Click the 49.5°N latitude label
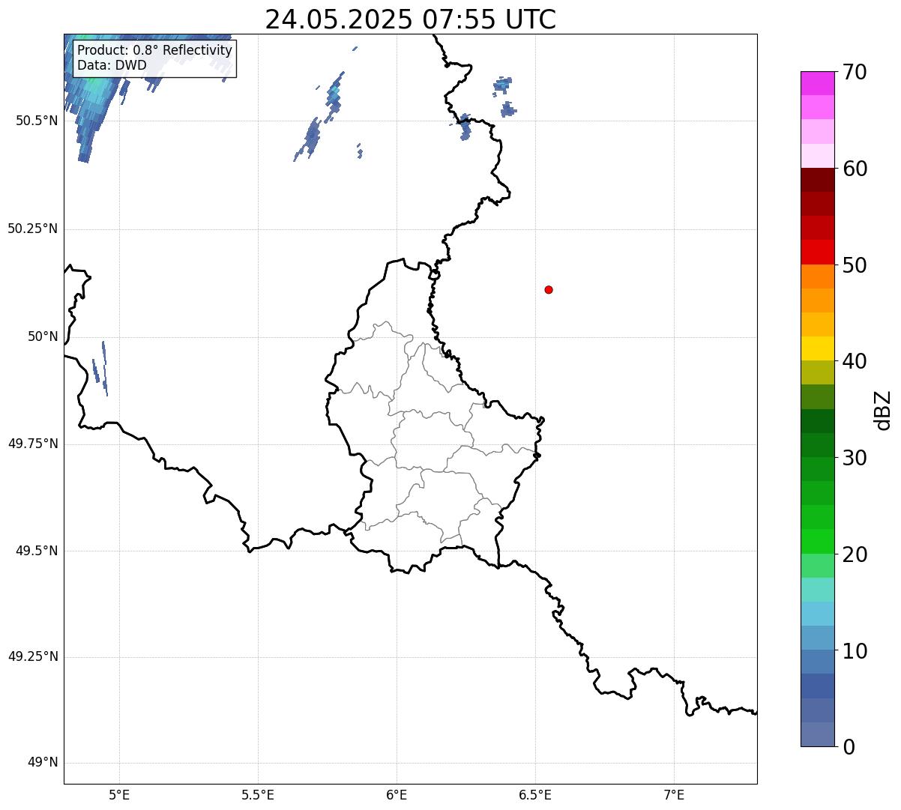901x810 pixels. 37,551
